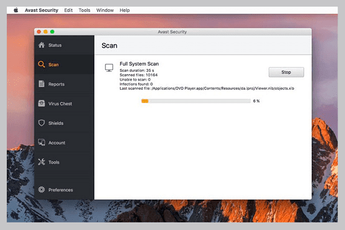Go to Status label in sidebar

coord(55,45)
